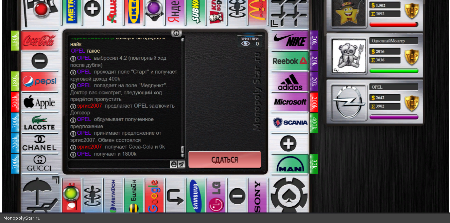Select the Lacoste property tile

tap(39, 123)
